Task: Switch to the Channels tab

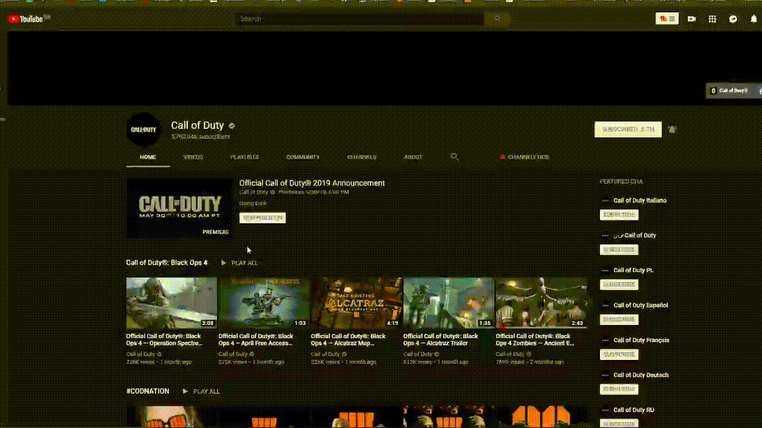Action: pos(362,157)
